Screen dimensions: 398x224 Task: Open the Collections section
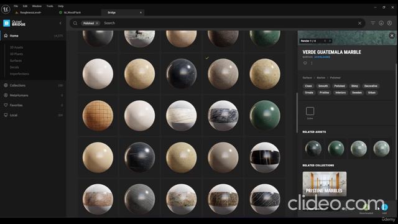click(33, 85)
